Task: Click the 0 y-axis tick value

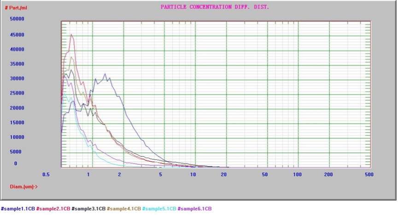Action: 16,164
